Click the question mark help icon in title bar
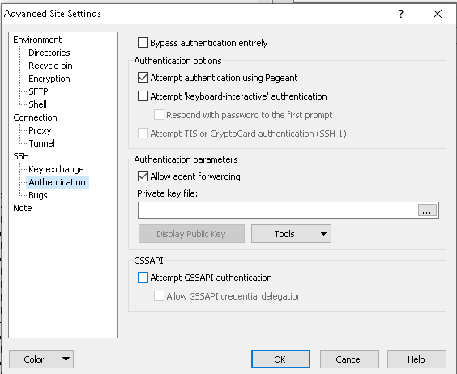 pyautogui.click(x=401, y=14)
